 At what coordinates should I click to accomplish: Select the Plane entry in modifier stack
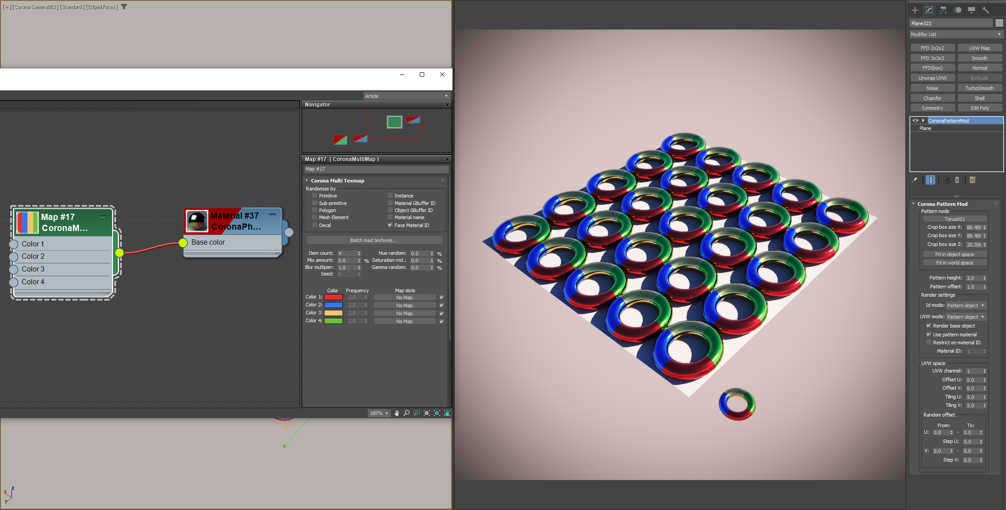(x=925, y=128)
